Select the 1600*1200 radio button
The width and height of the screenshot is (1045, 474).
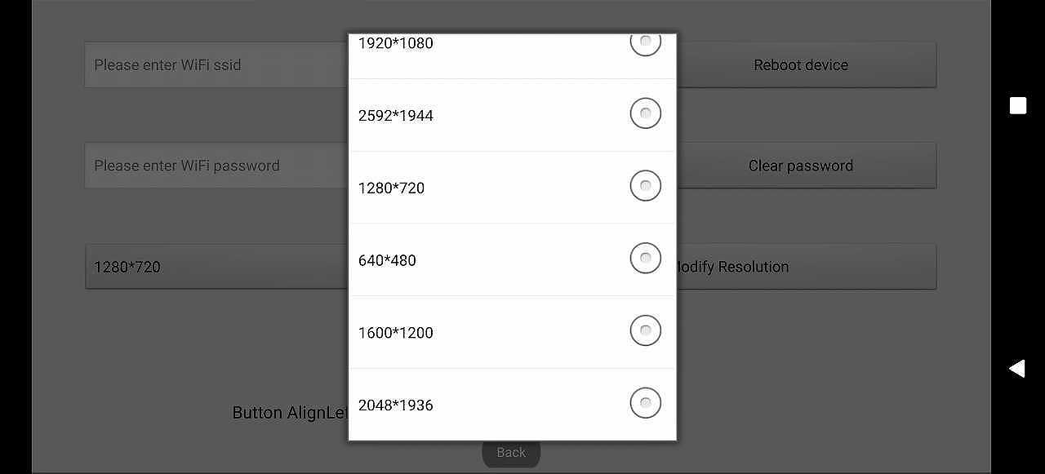point(645,330)
